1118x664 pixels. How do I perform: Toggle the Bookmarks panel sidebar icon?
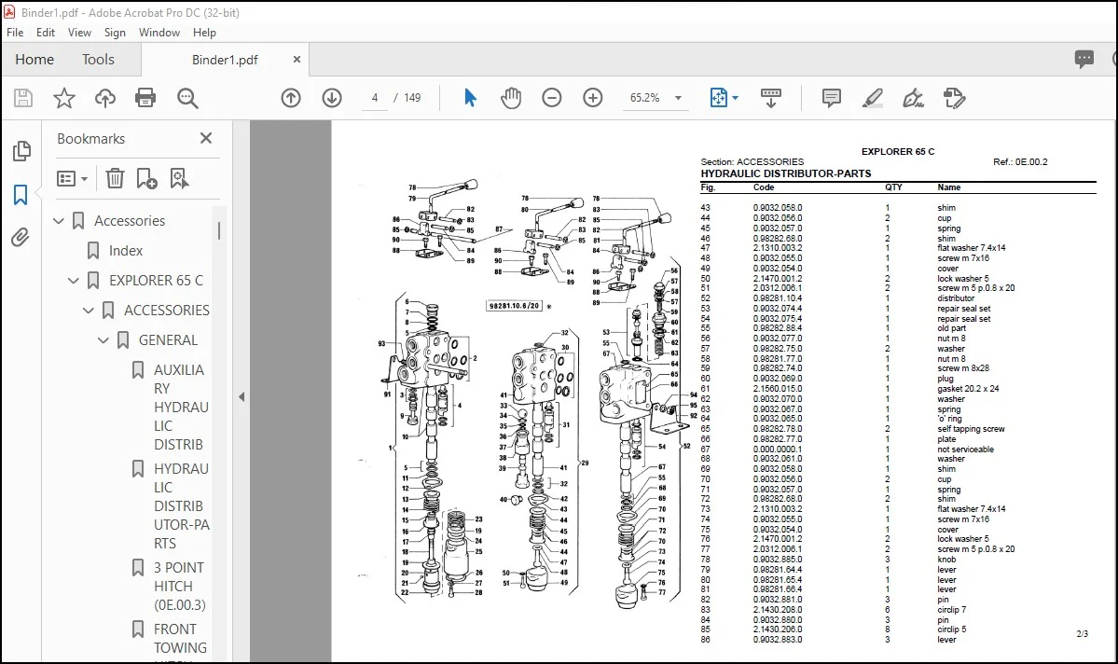coord(21,195)
